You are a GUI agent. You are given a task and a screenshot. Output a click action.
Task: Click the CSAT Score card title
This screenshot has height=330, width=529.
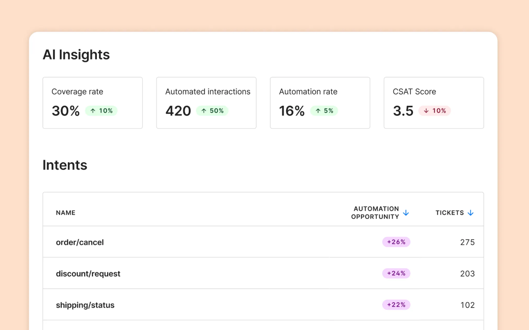(x=414, y=92)
